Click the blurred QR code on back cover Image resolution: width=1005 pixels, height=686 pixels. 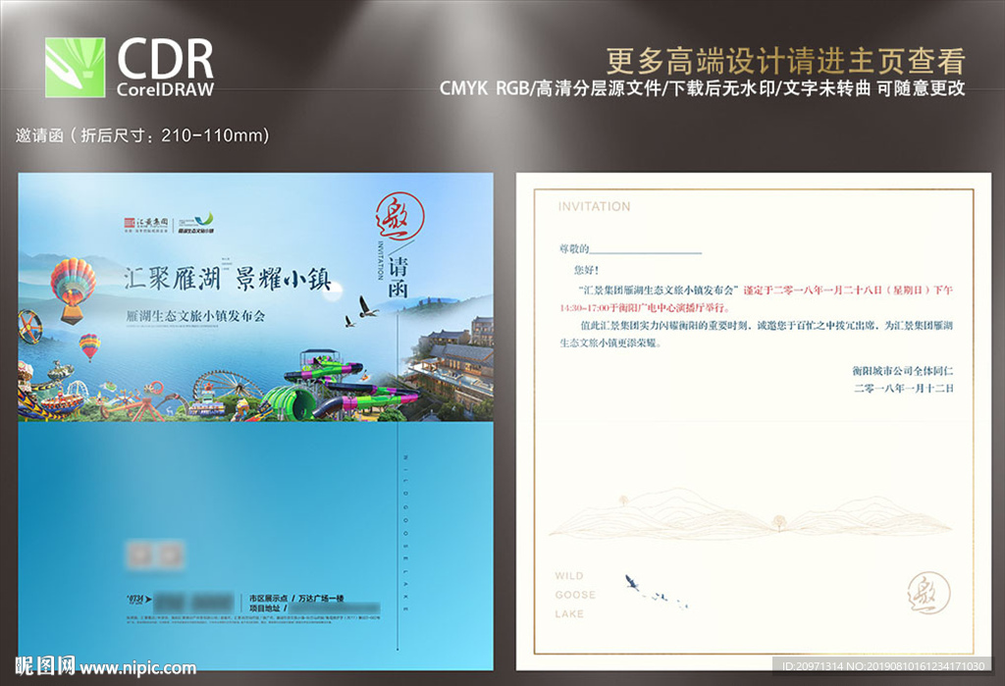point(156,555)
